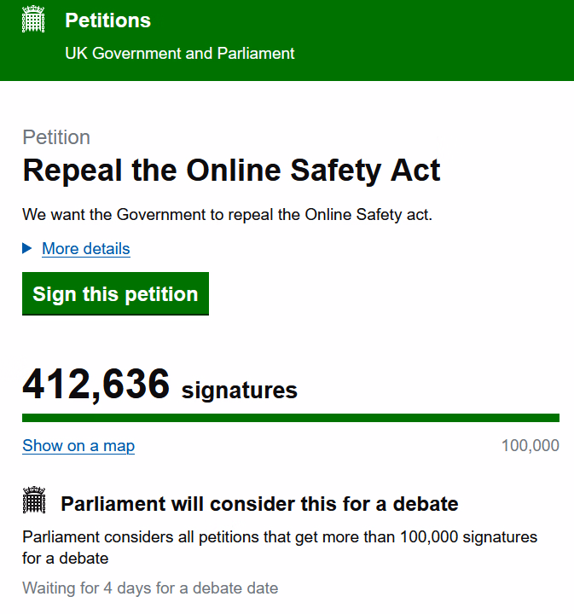
Task: Click the Sign this petition button
Action: 115,293
